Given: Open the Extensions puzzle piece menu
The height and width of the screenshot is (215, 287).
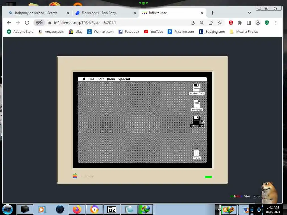Looking at the screenshot, I should pos(240,23).
